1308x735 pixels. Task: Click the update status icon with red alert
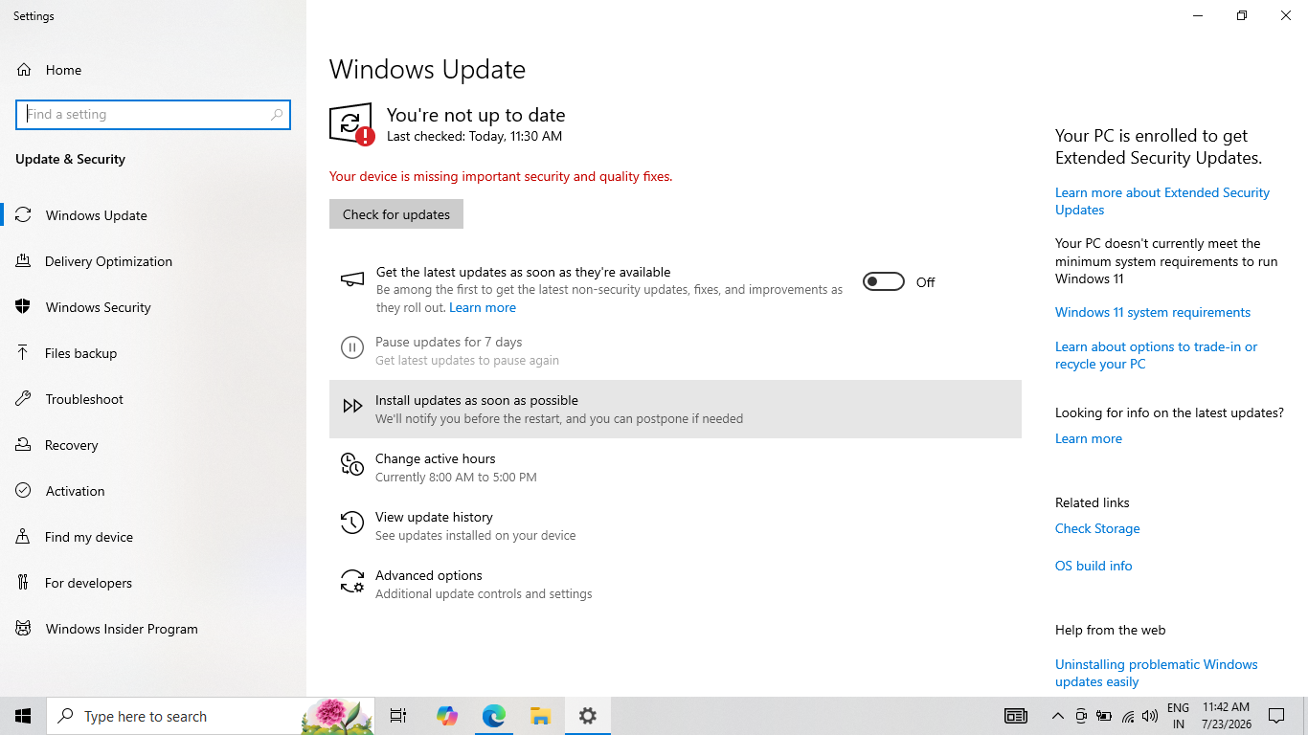[x=351, y=124]
